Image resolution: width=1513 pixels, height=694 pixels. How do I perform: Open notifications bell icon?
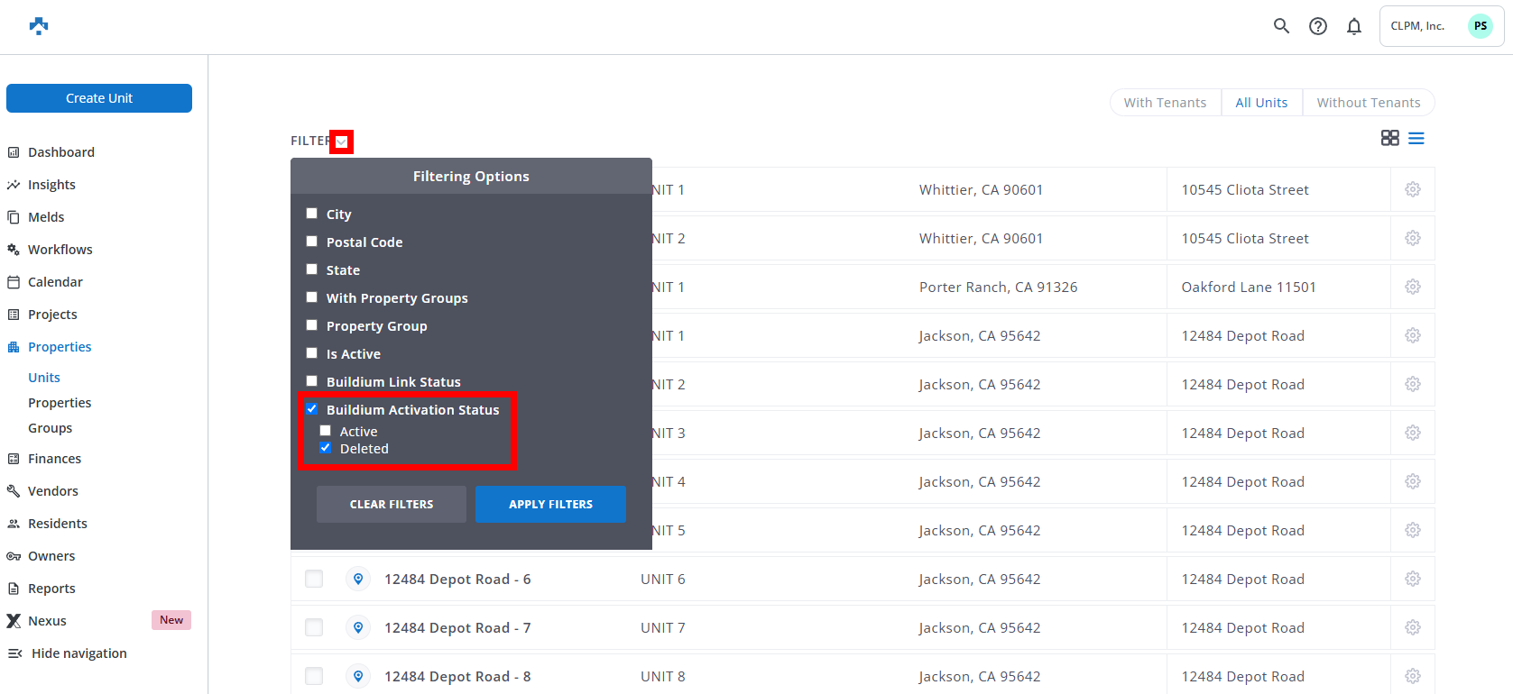(x=1354, y=26)
